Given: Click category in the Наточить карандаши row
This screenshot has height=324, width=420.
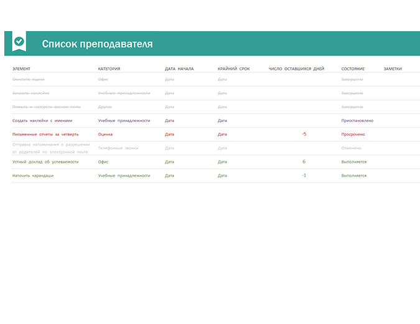Looking at the screenshot, I should (x=124, y=176).
